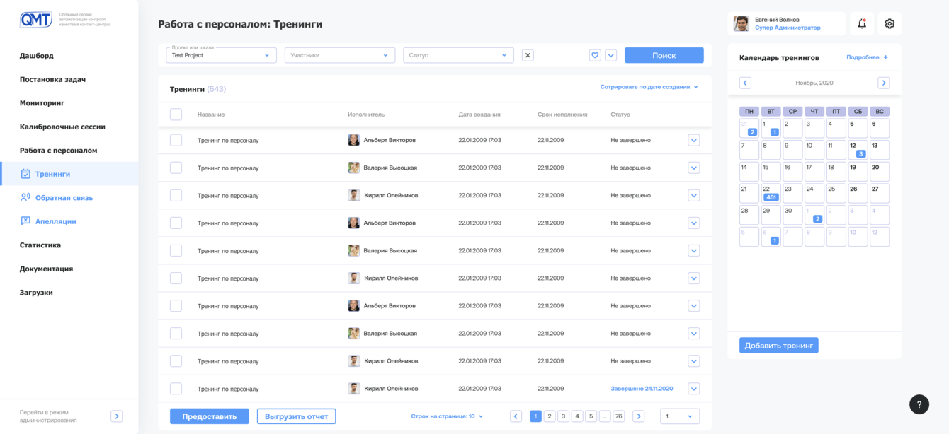
Task: Check fifth row training checkbox
Action: click(176, 250)
